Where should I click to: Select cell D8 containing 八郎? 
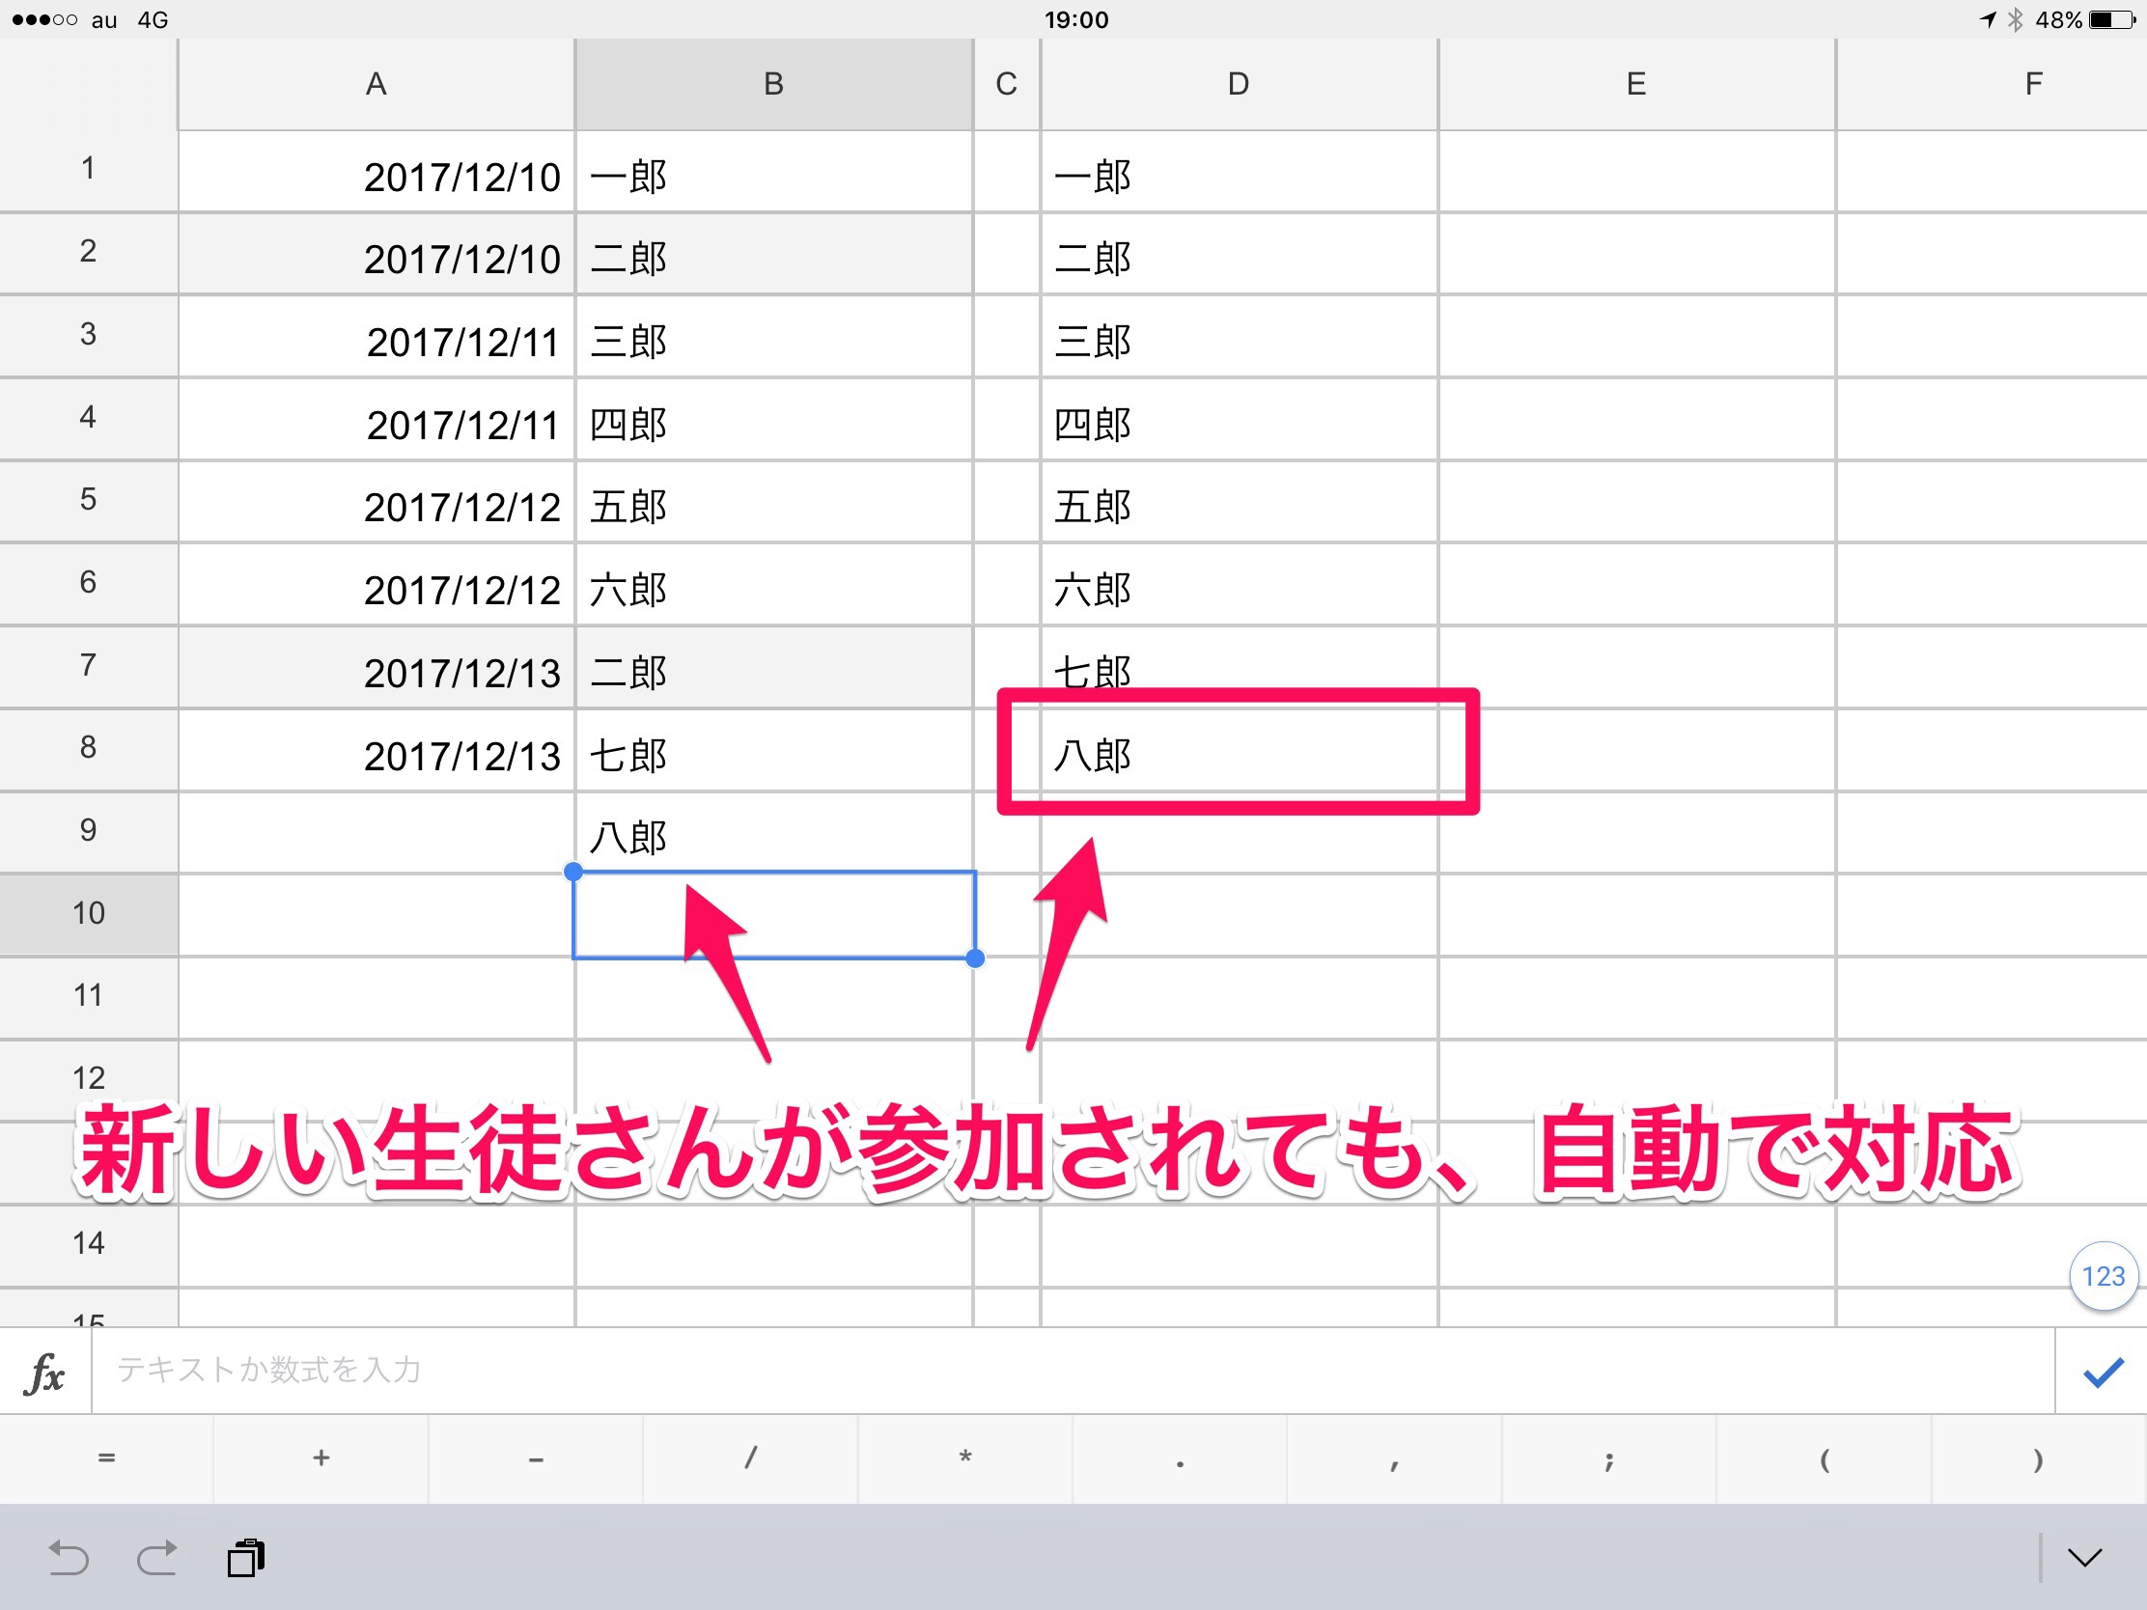point(1238,754)
